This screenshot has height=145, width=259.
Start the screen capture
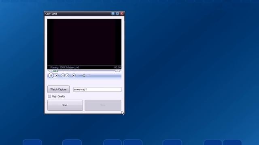[65, 105]
